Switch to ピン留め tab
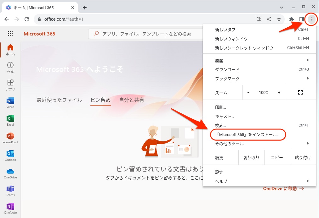This screenshot has width=319, height=218. (x=100, y=100)
